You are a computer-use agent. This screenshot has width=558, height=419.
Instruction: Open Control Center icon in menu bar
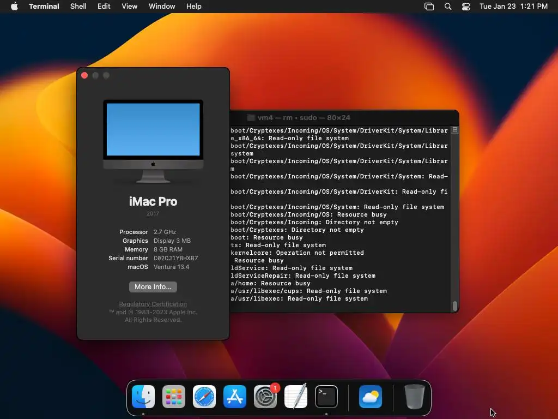tap(466, 7)
